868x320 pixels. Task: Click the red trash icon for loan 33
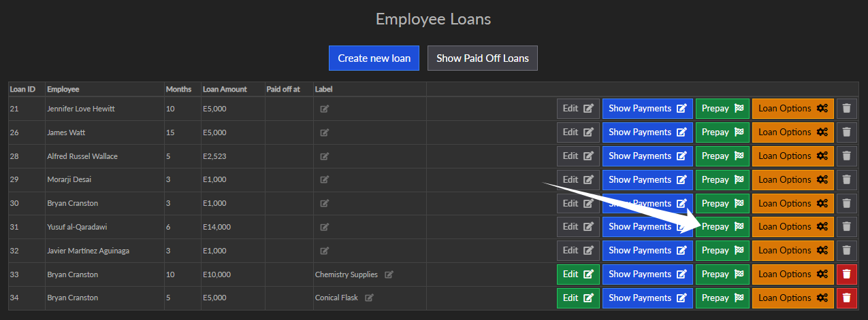click(846, 274)
